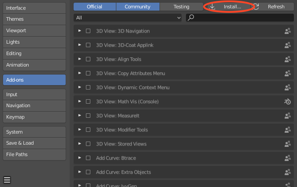The height and width of the screenshot is (187, 297).
Task: Expand Extra Objects add-on details
Action: point(80,172)
